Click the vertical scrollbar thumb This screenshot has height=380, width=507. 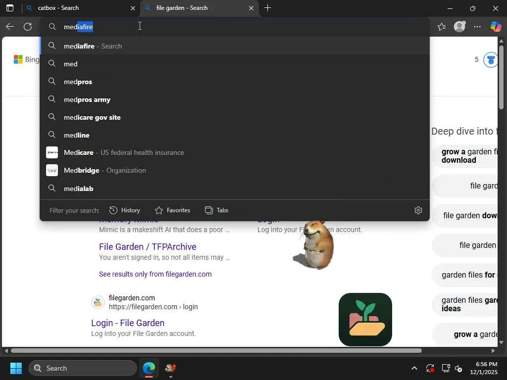pyautogui.click(x=501, y=78)
